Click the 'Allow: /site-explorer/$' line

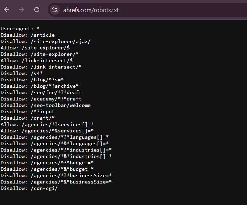[x=35, y=48]
